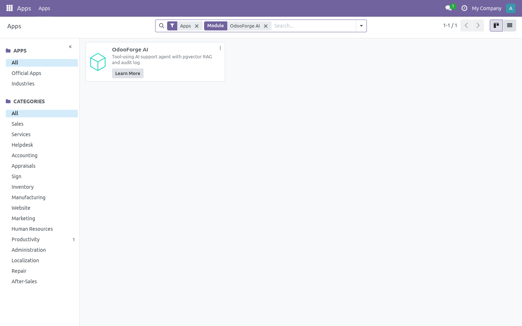Select the Inventory category
This screenshot has width=522, height=326.
point(42,187)
